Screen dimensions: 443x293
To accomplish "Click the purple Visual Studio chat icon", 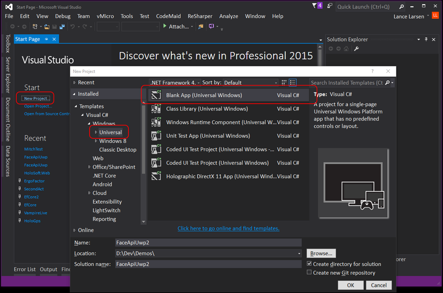I will [211, 26].
